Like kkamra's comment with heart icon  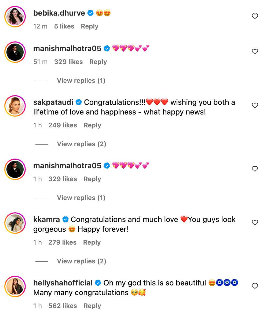tap(255, 222)
